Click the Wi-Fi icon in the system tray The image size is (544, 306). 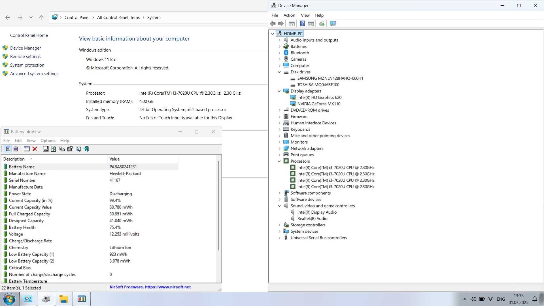coord(491,299)
